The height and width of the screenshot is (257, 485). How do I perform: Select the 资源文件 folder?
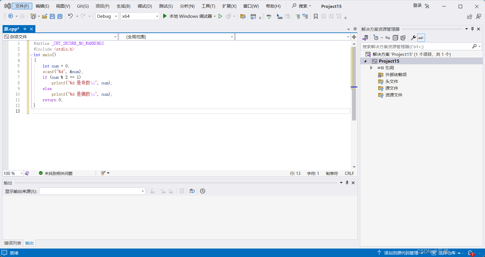click(394, 95)
